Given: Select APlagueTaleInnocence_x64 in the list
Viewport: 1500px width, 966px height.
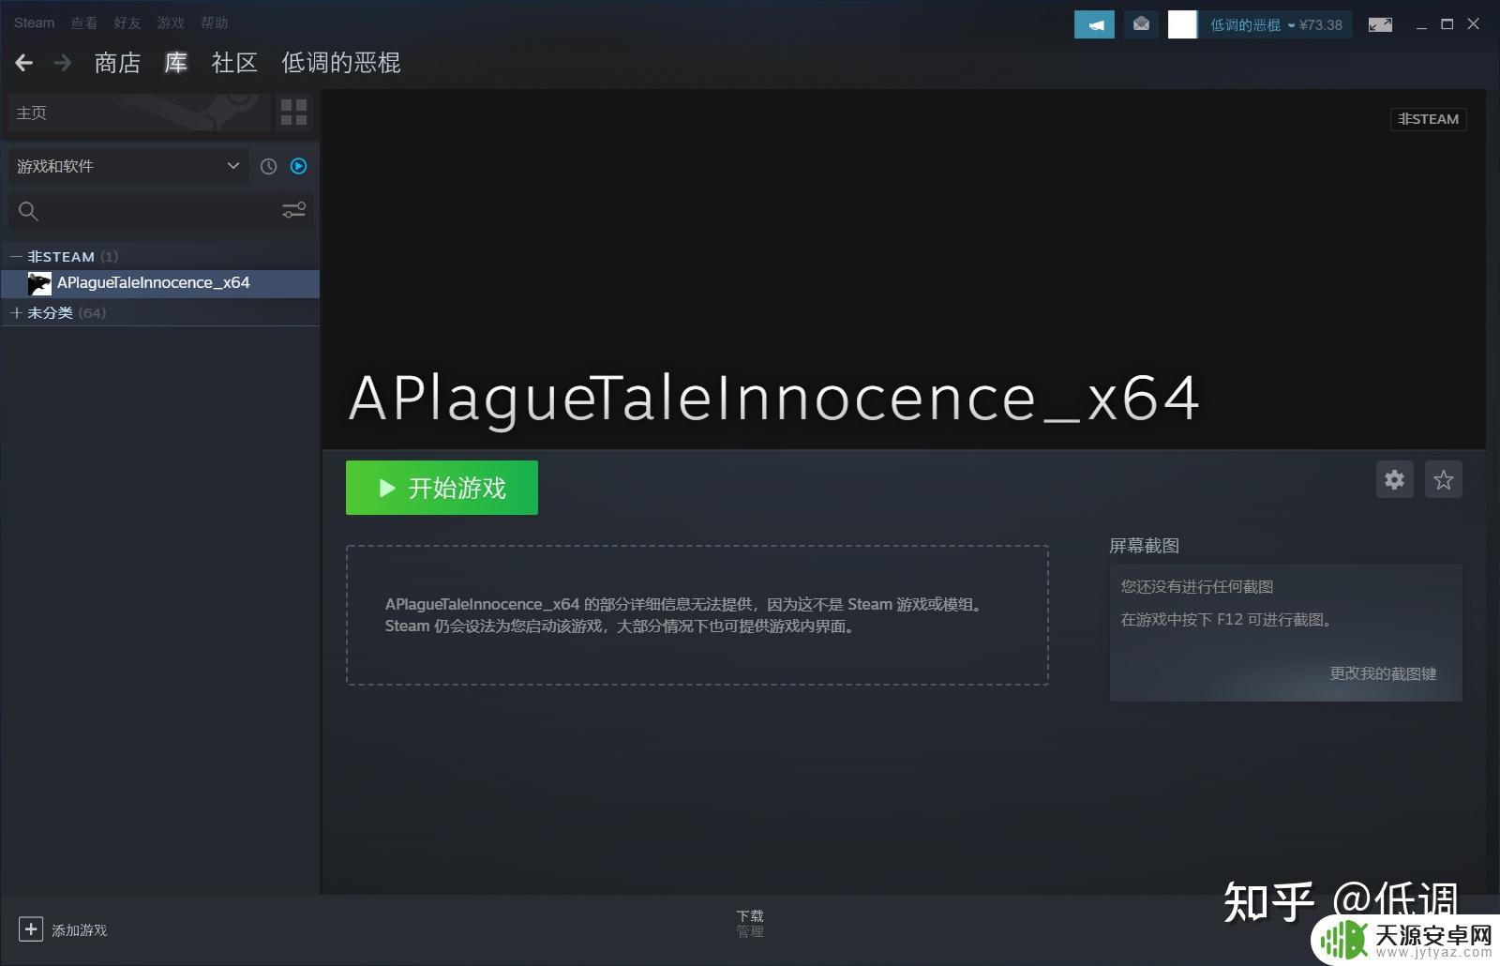Looking at the screenshot, I should coord(160,283).
